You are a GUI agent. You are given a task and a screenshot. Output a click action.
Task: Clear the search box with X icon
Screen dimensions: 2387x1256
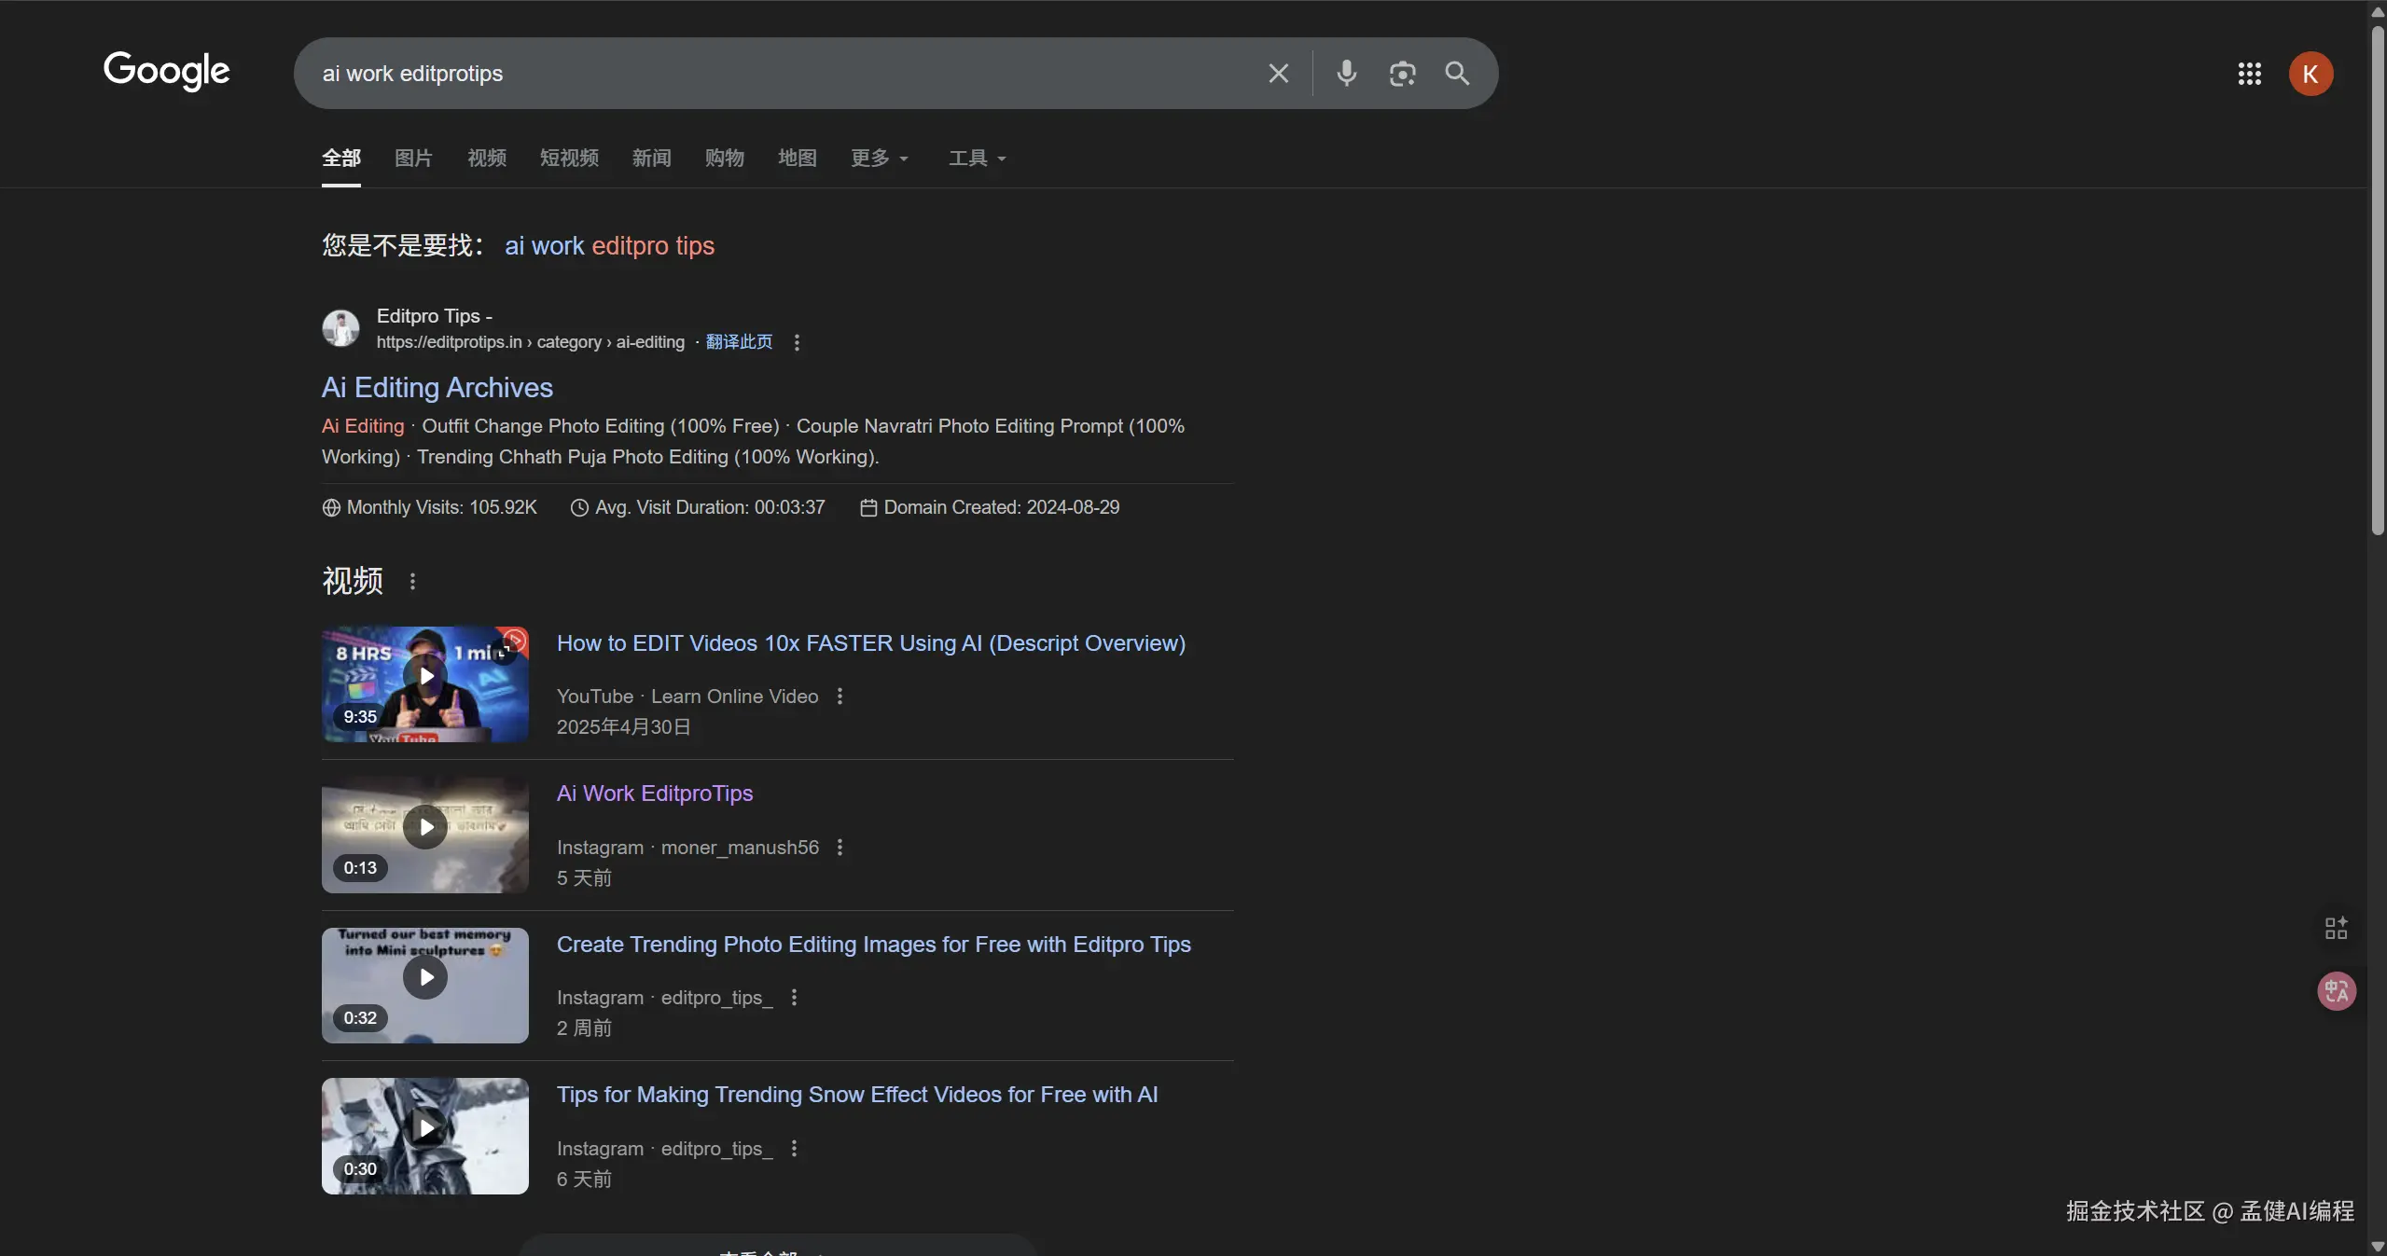tap(1278, 74)
